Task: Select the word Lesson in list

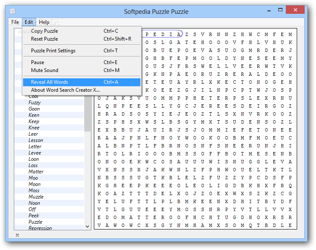Action: (36, 140)
